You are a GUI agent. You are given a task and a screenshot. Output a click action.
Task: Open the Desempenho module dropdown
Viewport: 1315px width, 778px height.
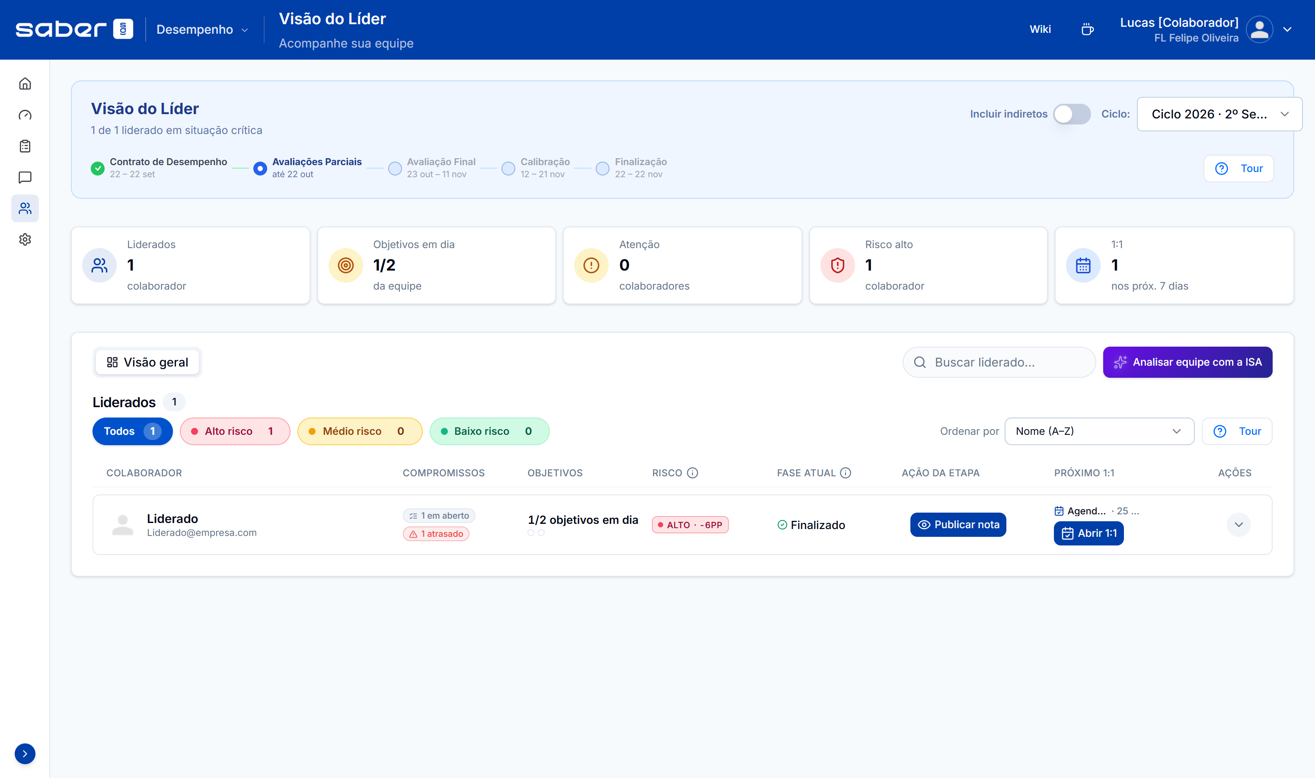[202, 29]
